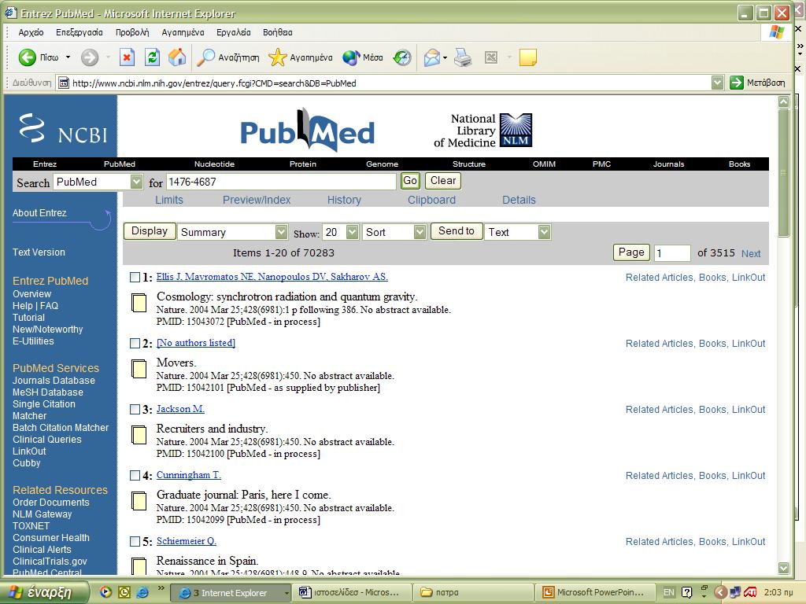Click the National Library of Medicine logo

point(483,131)
